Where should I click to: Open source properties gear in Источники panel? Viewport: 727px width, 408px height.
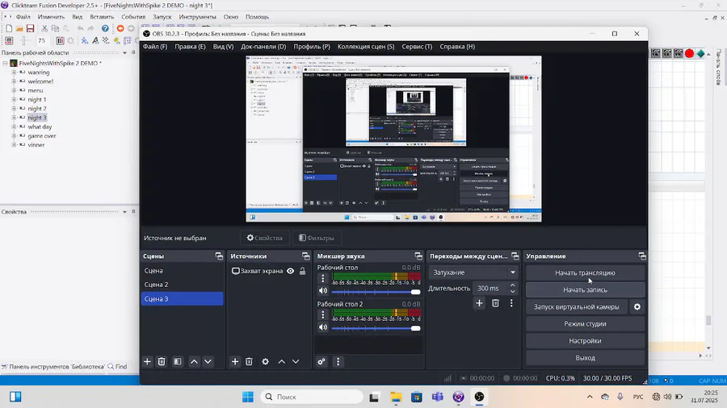tap(265, 362)
